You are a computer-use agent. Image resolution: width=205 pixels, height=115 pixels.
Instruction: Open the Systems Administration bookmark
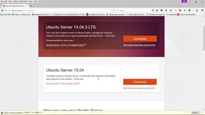187,14
